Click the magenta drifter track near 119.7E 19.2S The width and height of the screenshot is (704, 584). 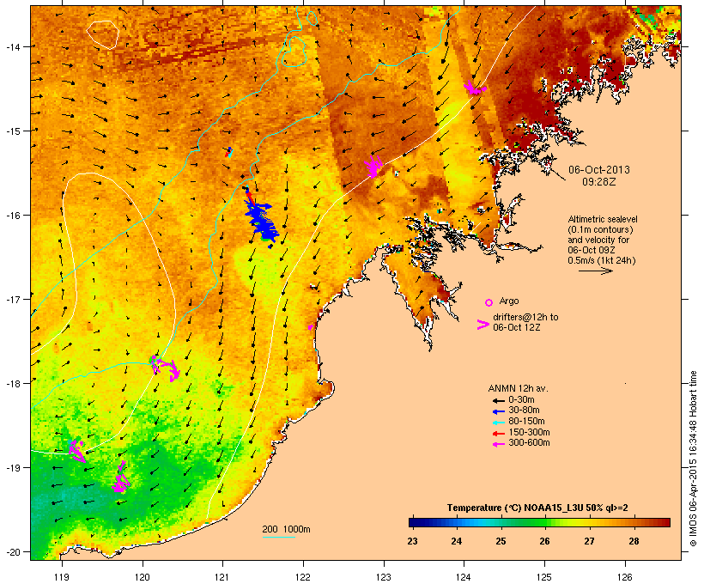coord(120,478)
